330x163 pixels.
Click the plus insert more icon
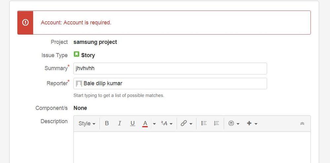(x=249, y=123)
